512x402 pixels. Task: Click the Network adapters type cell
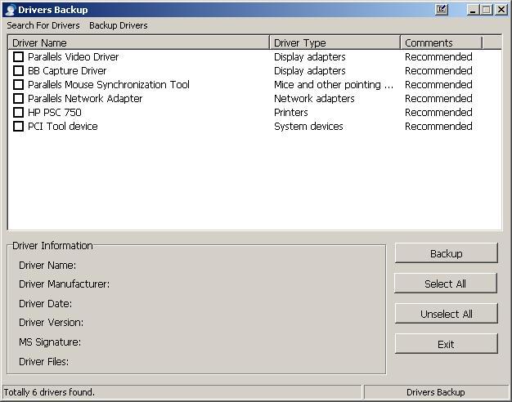point(314,99)
